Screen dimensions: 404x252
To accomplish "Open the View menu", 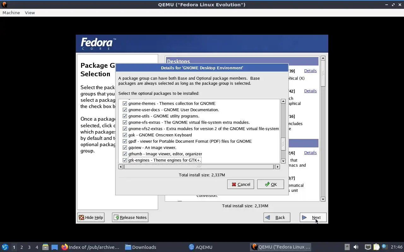I will [30, 13].
